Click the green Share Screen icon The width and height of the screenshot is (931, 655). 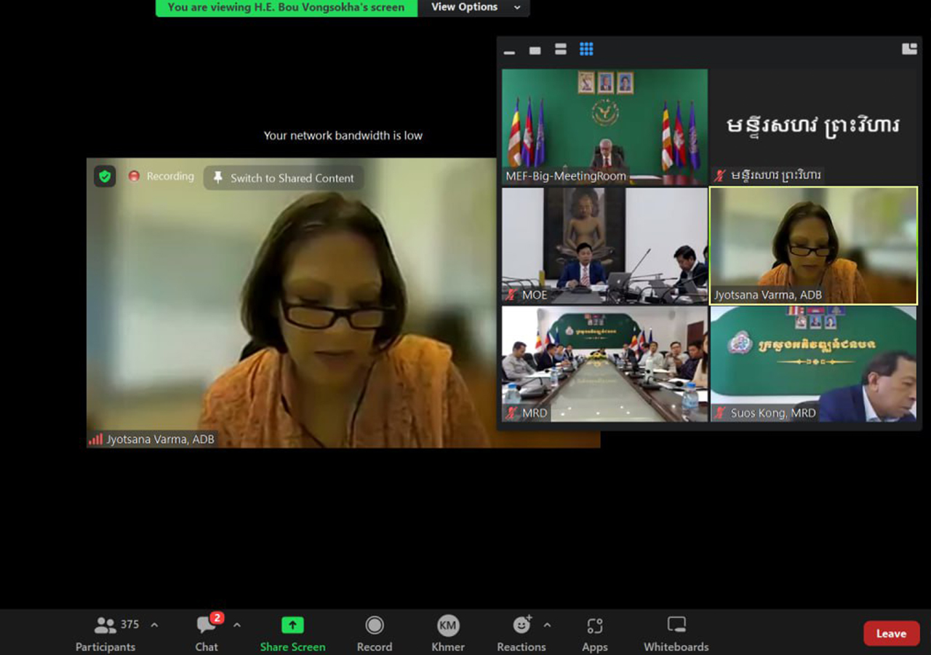292,625
